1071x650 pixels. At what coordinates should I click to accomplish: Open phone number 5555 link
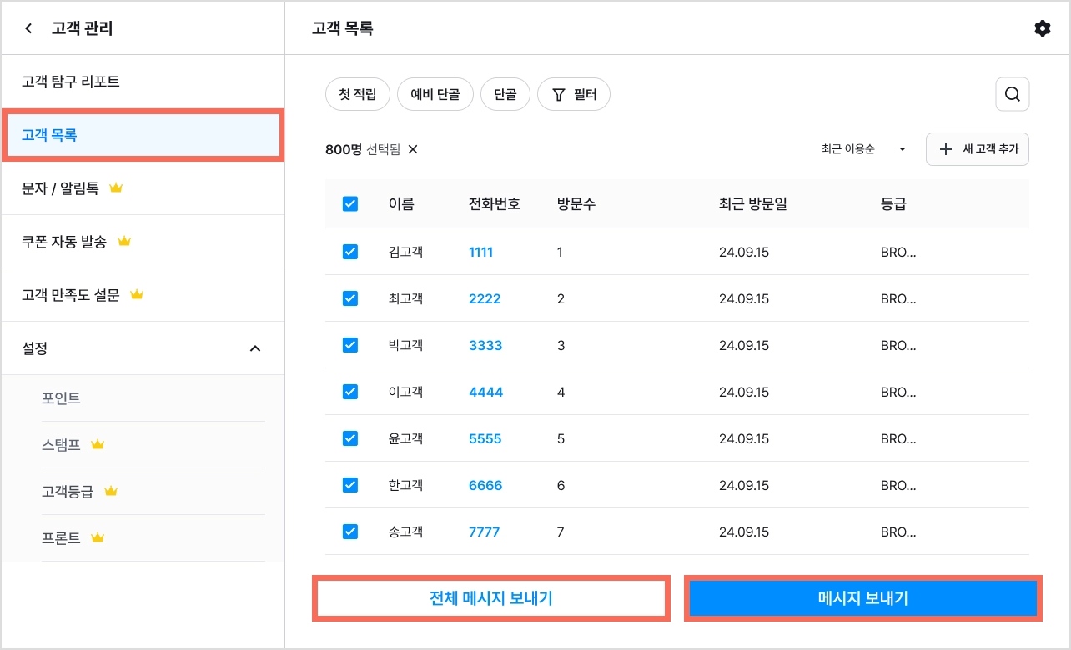pyautogui.click(x=485, y=438)
